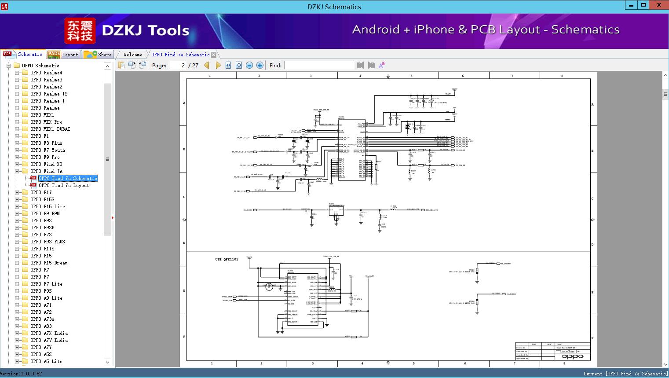Expand the OPPO Find X3 folder
669x378 pixels.
coord(17,164)
